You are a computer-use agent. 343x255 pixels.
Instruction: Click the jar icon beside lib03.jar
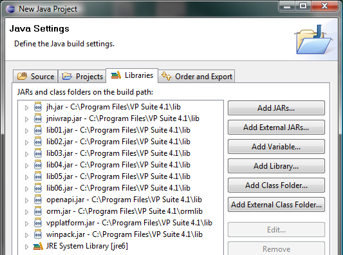click(x=38, y=153)
